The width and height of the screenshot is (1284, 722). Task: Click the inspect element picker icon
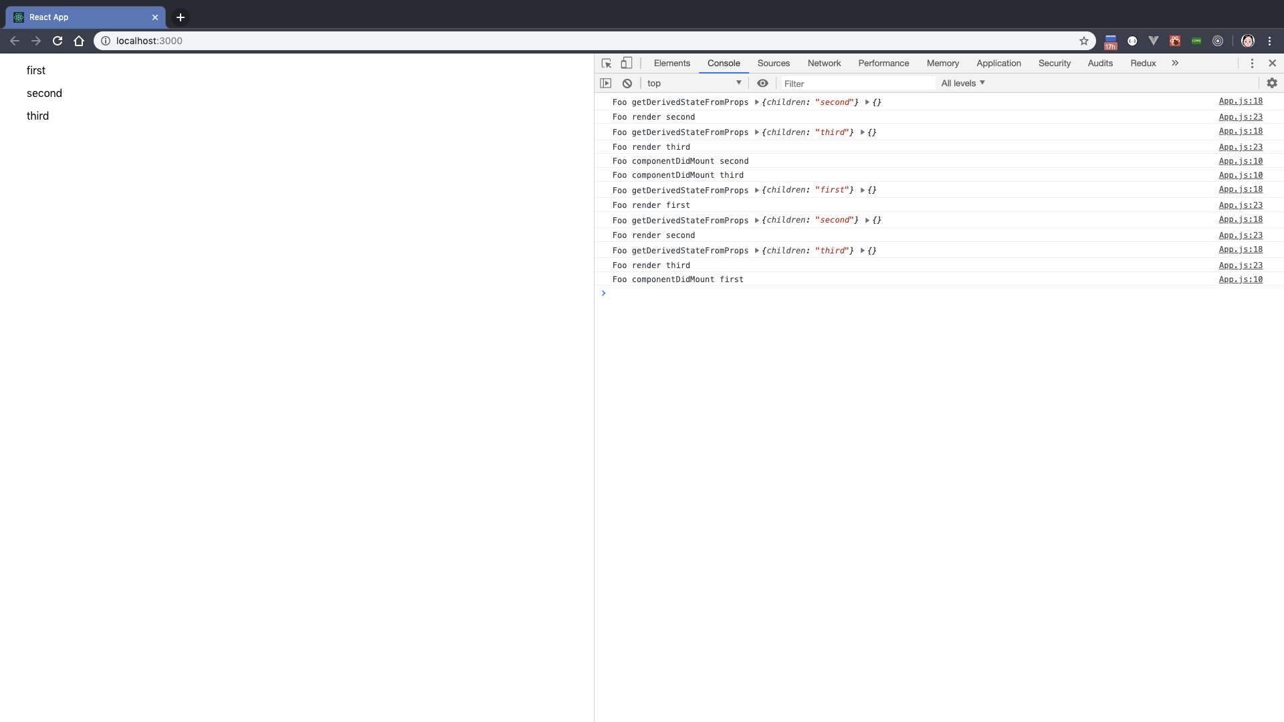click(607, 63)
